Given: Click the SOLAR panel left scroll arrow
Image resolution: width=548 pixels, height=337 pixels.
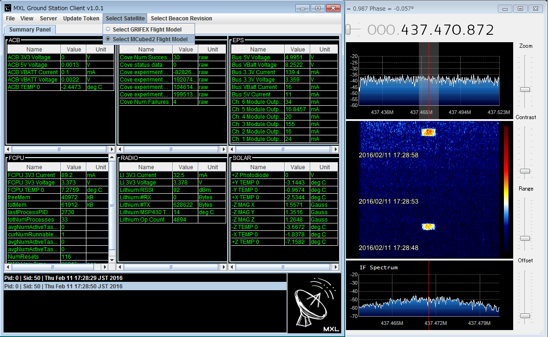Looking at the screenshot, I should pyautogui.click(x=232, y=267).
